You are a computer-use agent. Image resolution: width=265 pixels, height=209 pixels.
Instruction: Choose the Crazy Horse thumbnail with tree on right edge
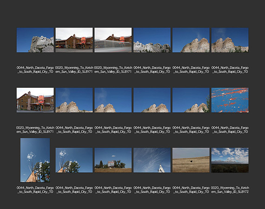pyautogui.click(x=191, y=100)
